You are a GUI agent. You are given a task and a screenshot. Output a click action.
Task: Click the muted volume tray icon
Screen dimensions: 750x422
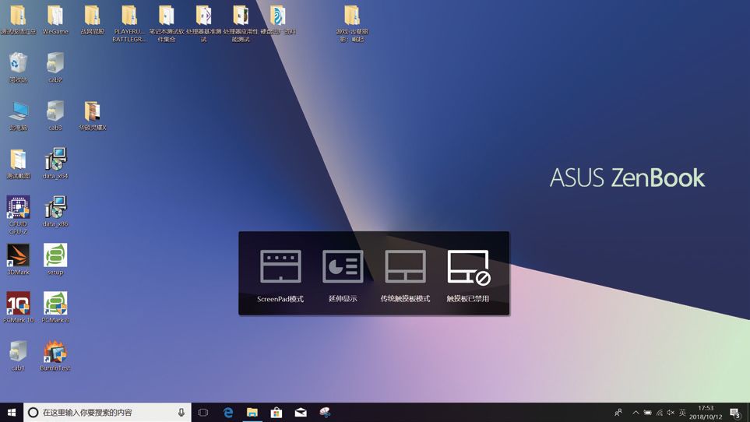(671, 413)
